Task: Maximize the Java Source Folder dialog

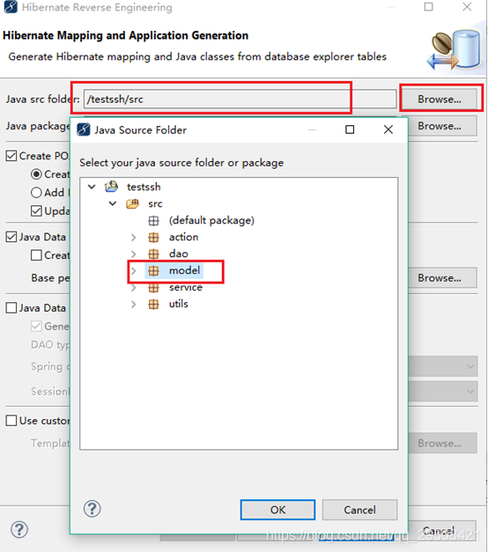Action: pyautogui.click(x=350, y=129)
